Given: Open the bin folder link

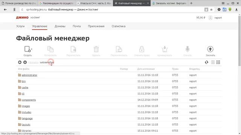Looking at the screenshot, I should [23, 81].
